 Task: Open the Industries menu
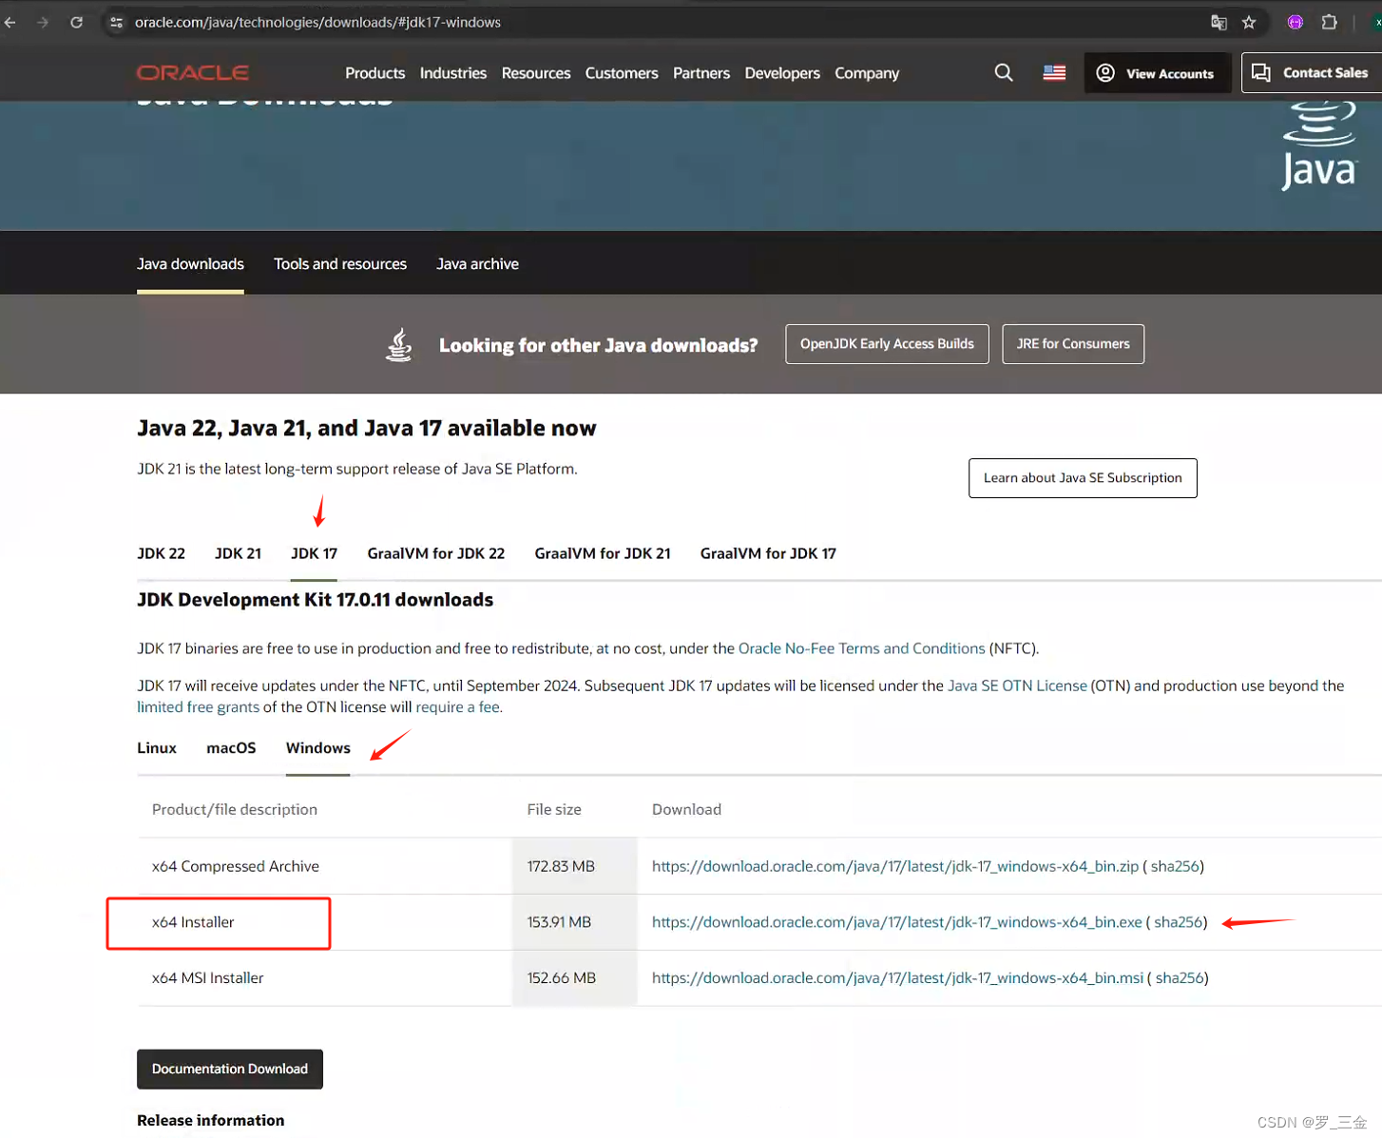click(x=453, y=73)
